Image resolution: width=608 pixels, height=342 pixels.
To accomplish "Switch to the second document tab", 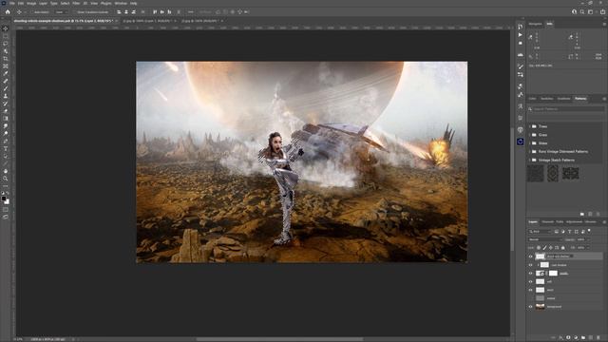I will [x=148, y=21].
